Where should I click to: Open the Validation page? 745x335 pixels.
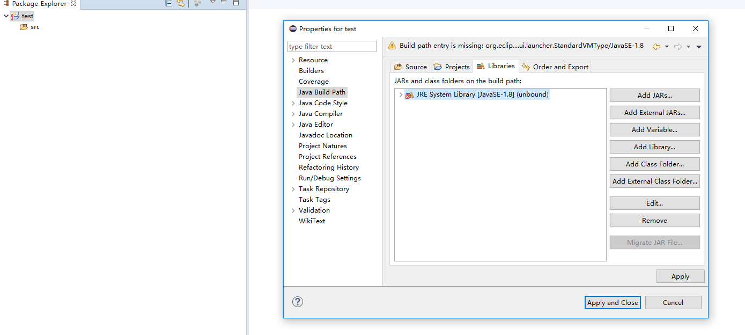[x=314, y=210]
